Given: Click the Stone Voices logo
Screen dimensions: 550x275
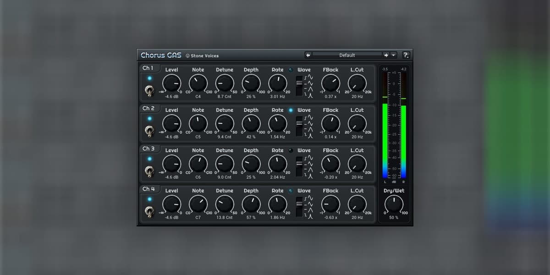Looking at the screenshot, I should 202,55.
